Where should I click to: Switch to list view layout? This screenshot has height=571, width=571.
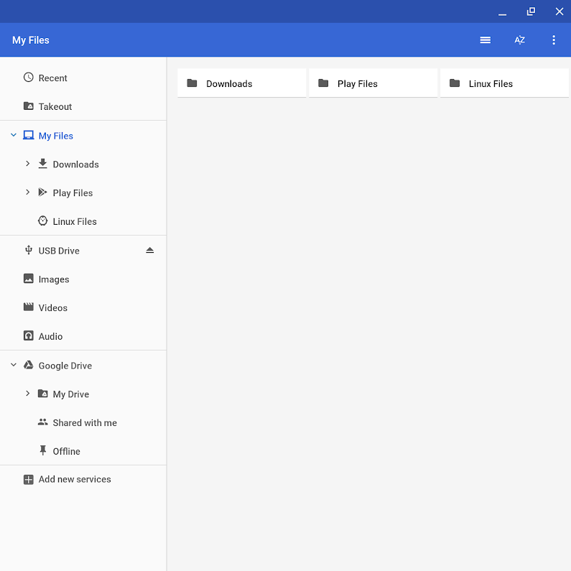pos(485,40)
